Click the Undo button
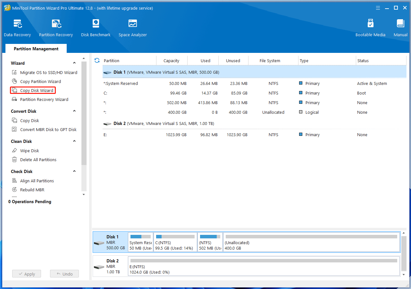 coord(64,274)
